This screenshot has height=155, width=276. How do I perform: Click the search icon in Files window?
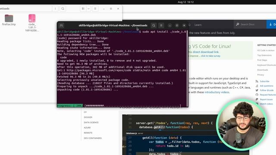click(x=63, y=9)
